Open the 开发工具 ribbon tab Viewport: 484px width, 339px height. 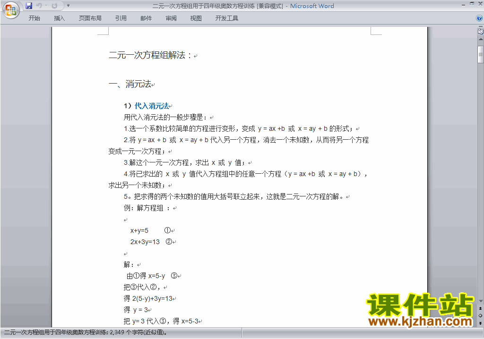[x=226, y=18]
